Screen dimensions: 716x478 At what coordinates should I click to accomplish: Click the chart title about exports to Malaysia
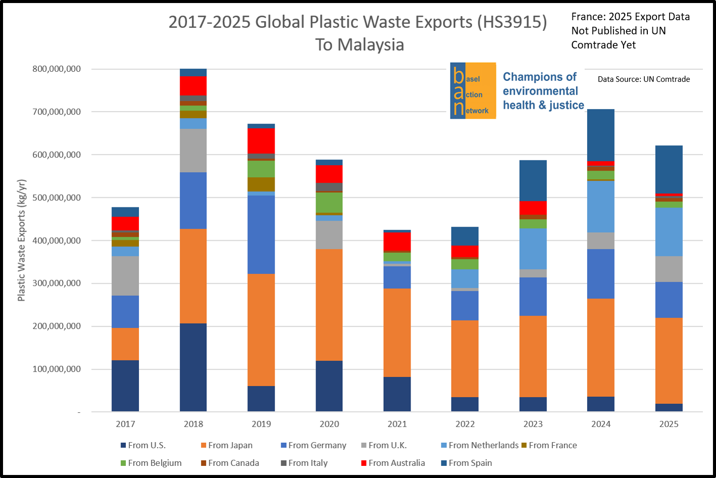(358, 33)
